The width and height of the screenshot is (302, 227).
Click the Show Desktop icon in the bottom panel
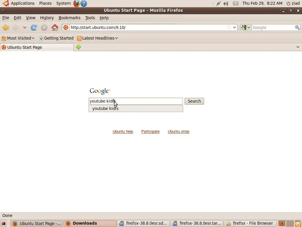[4, 223]
